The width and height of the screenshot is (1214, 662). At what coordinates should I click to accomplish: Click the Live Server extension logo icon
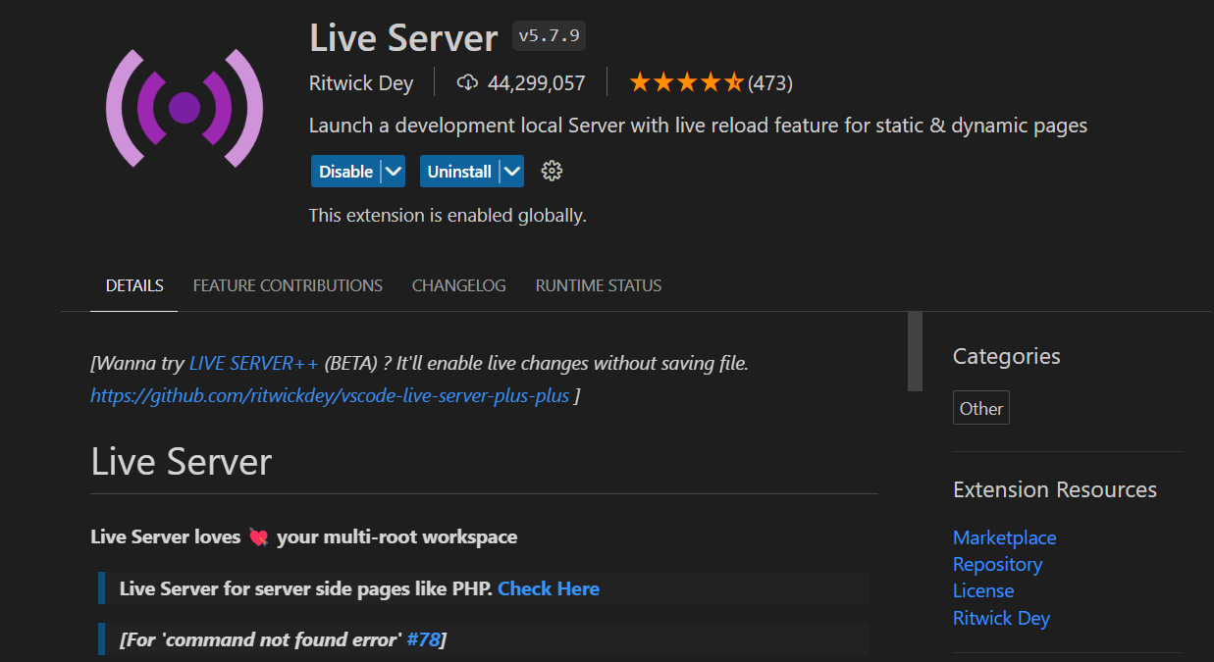click(185, 108)
